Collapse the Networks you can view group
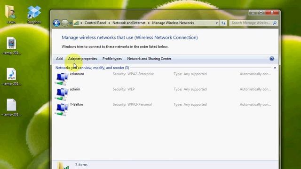 (x=275, y=68)
